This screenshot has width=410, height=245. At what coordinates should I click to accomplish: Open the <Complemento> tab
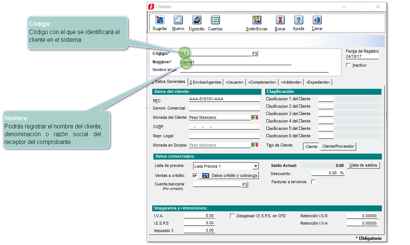(x=262, y=82)
